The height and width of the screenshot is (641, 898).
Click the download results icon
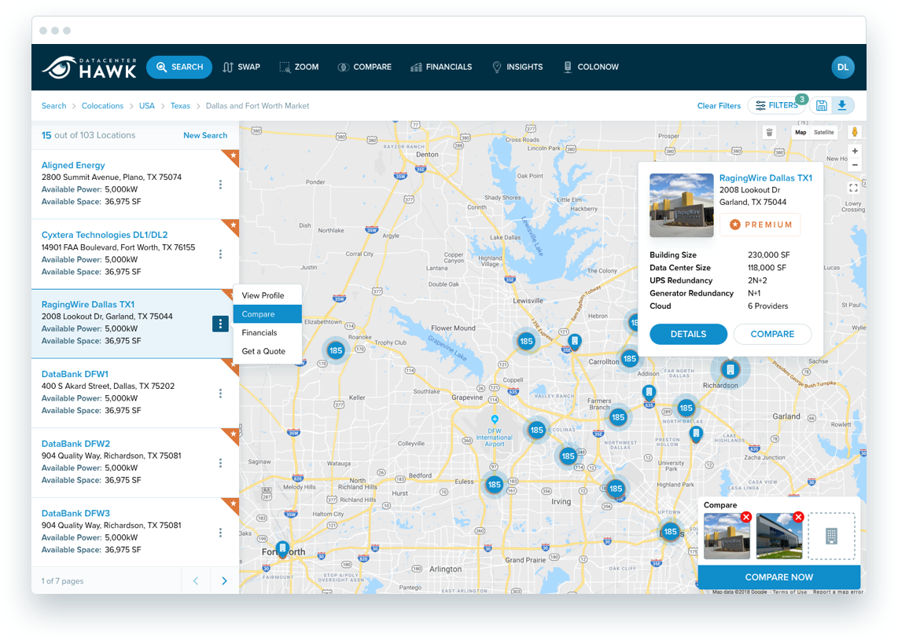coord(842,105)
